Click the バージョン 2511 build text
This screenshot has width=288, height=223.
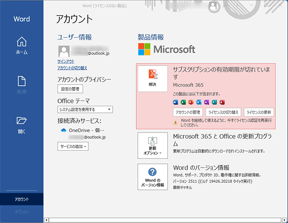(213, 181)
